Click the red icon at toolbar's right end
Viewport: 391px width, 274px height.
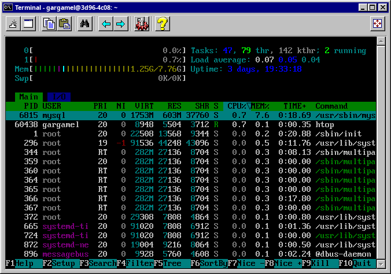pos(377,24)
